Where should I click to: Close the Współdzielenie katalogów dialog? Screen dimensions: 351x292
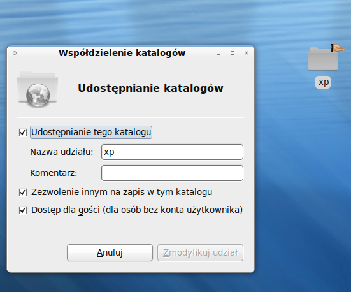pos(247,53)
